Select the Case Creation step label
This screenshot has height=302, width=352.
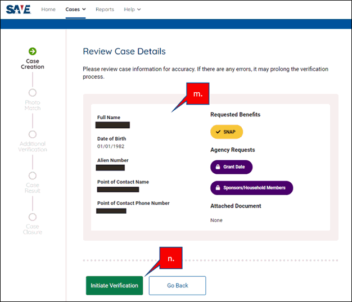pyautogui.click(x=33, y=64)
